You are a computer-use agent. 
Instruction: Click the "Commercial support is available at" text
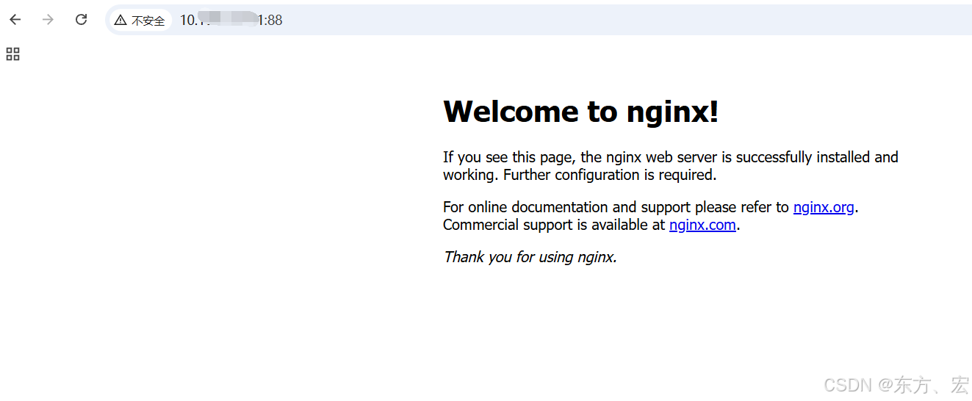554,225
